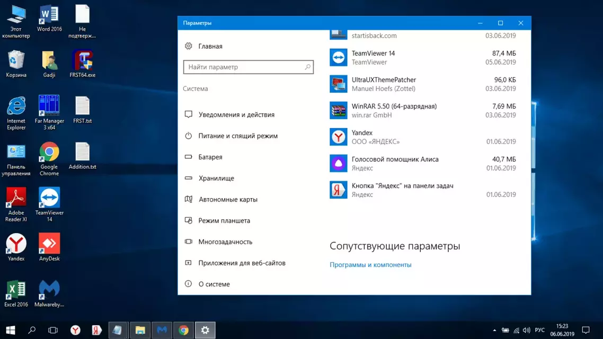The width and height of the screenshot is (603, 339).
Task: Open Word 2016 desktop shortcut
Action: [49, 19]
